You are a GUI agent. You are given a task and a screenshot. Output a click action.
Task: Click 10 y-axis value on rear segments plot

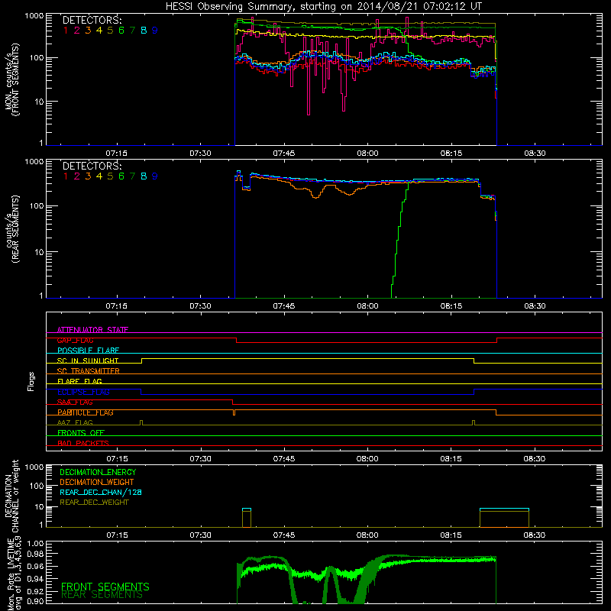click(x=39, y=252)
